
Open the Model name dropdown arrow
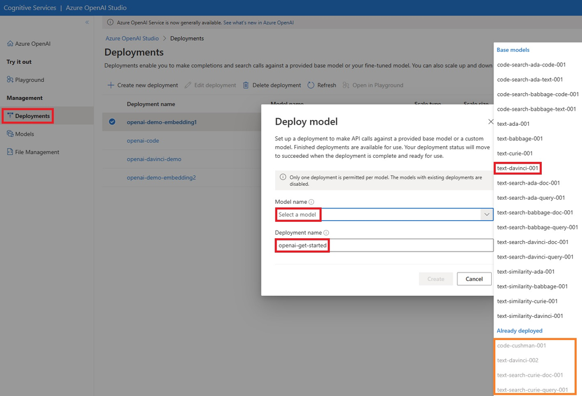pos(486,214)
